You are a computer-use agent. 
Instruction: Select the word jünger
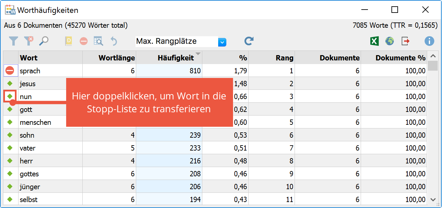(30, 187)
